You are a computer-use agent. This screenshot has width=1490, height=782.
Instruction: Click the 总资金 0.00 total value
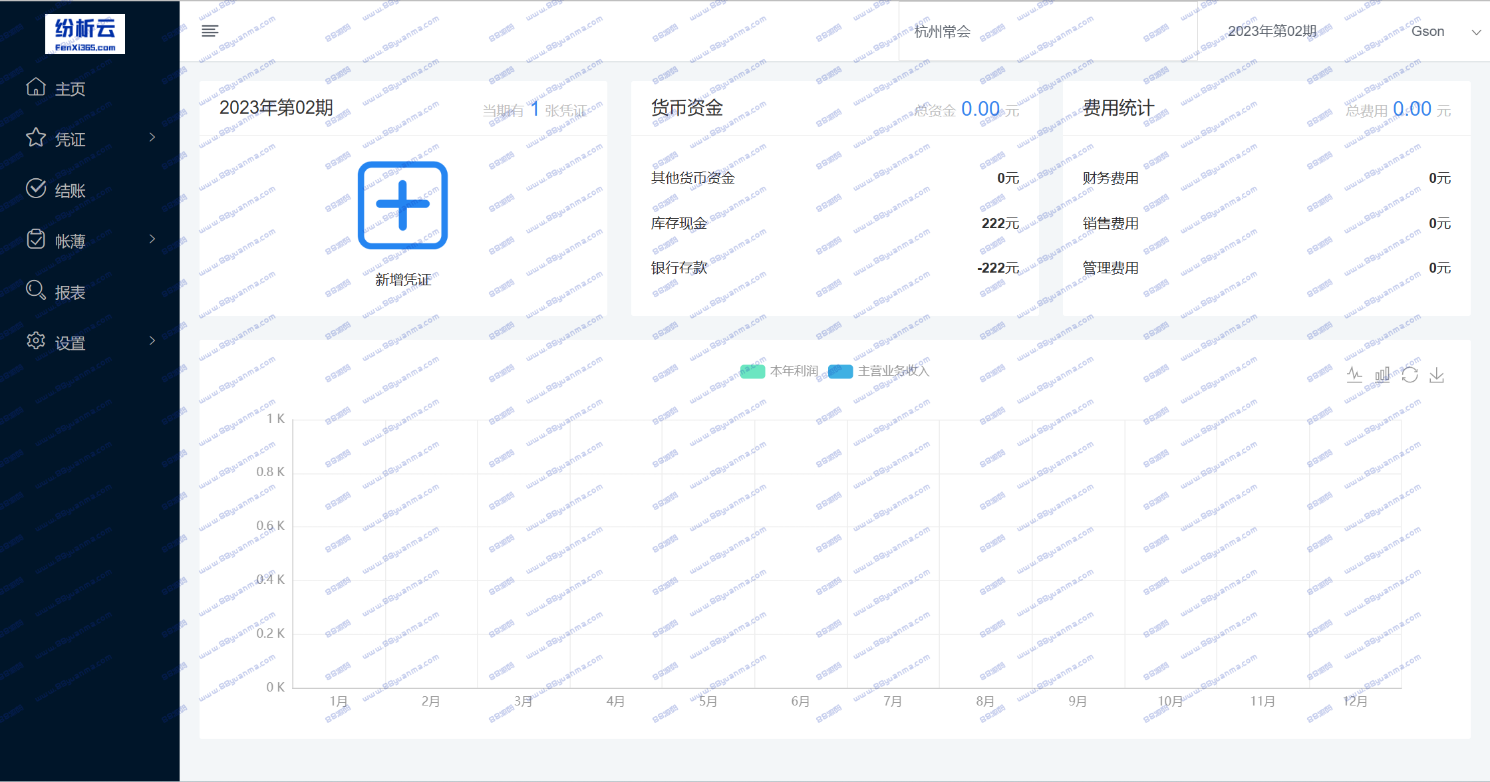tap(980, 109)
